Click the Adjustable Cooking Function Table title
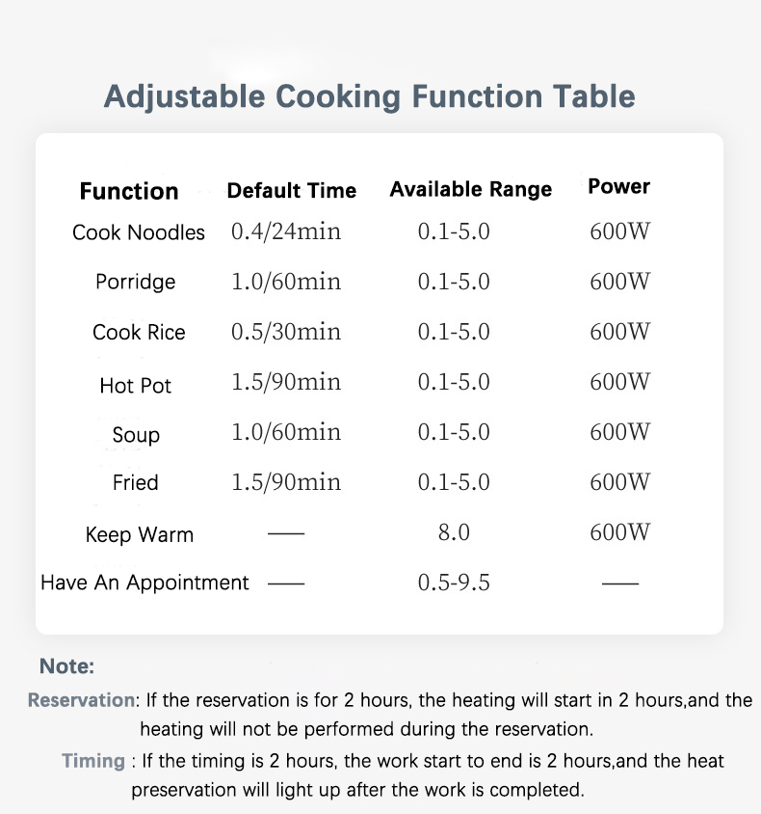The height and width of the screenshot is (814, 761). point(369,97)
